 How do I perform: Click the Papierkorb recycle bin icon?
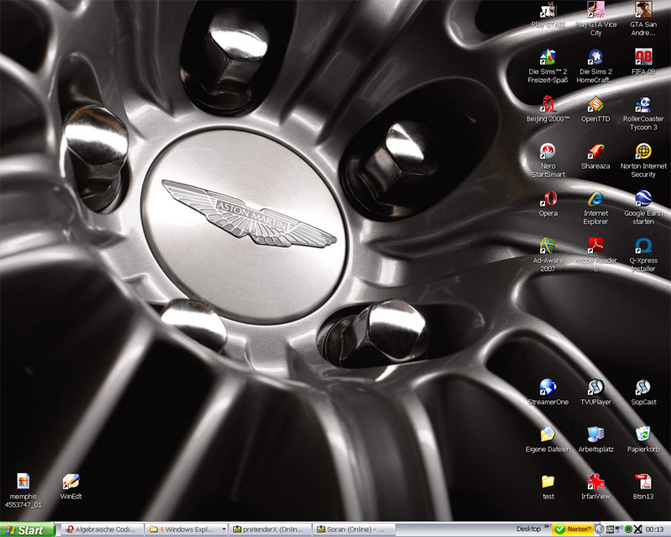pyautogui.click(x=643, y=435)
